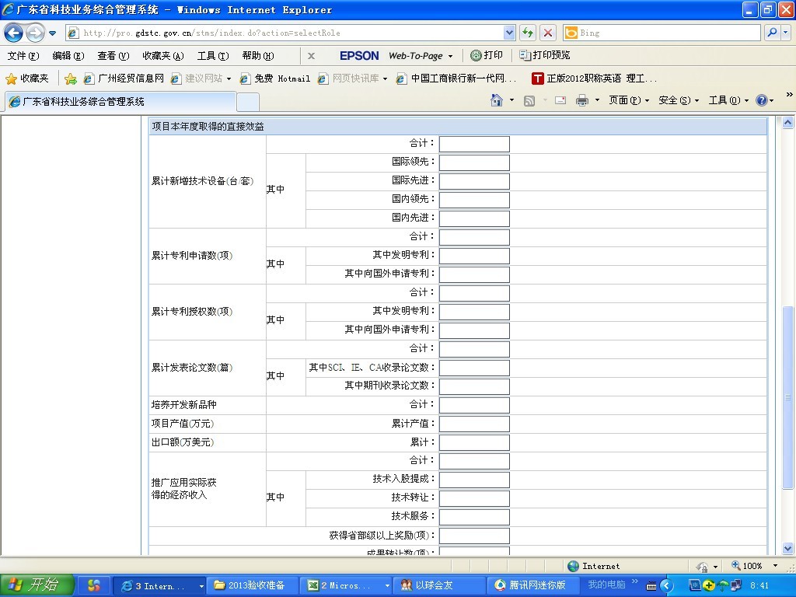Click the Read Mail icon
The width and height of the screenshot is (796, 597).
[560, 100]
